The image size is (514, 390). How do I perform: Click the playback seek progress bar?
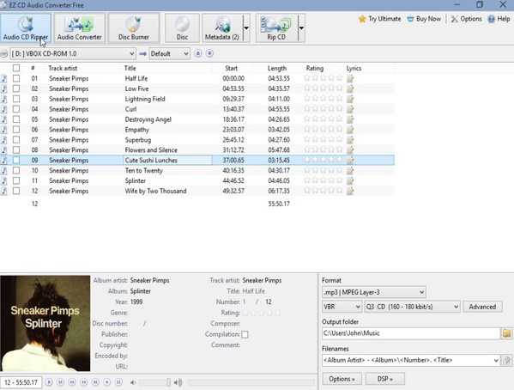(x=251, y=382)
